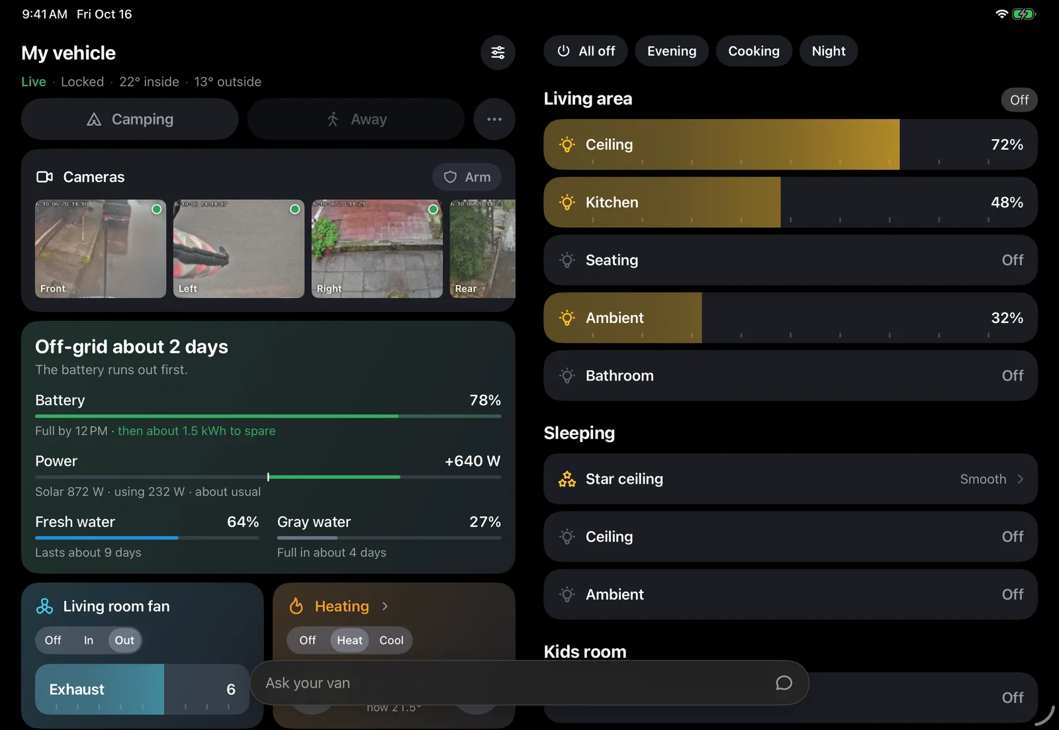Open the Right camera feed
This screenshot has height=730, width=1059.
pos(377,249)
